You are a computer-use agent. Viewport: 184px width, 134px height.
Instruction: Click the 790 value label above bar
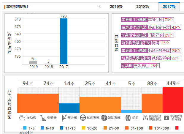(x=64, y=16)
